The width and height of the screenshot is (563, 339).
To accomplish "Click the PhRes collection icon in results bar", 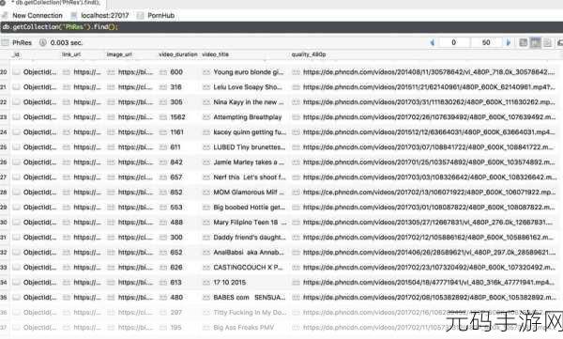I will 5,43.
